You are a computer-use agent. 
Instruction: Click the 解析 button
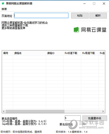point(98,16)
